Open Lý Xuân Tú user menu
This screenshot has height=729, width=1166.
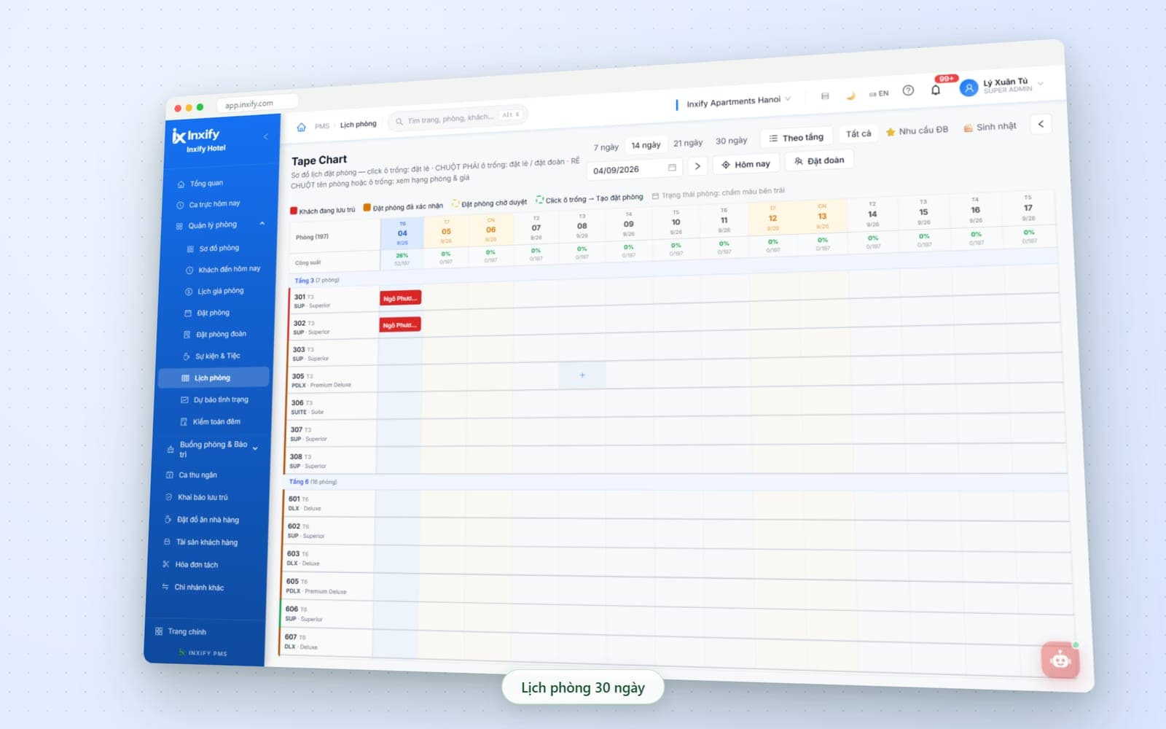coord(1002,86)
